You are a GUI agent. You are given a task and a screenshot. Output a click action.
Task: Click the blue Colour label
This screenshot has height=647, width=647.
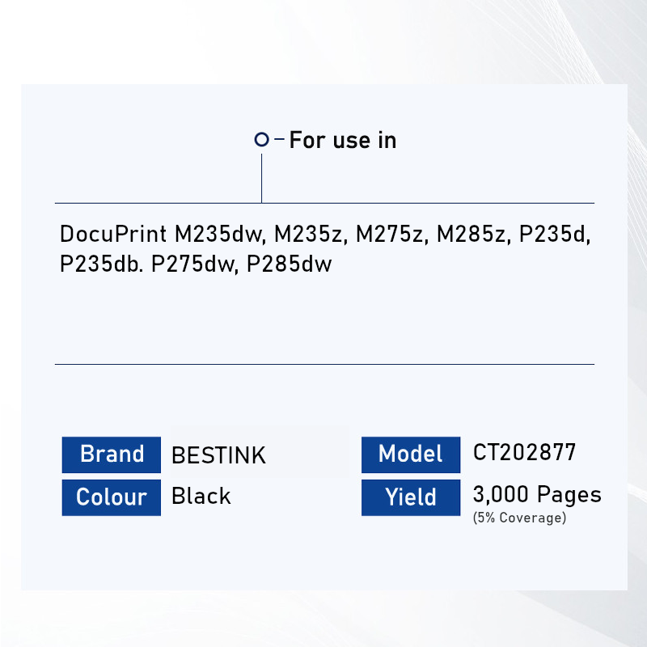112,497
